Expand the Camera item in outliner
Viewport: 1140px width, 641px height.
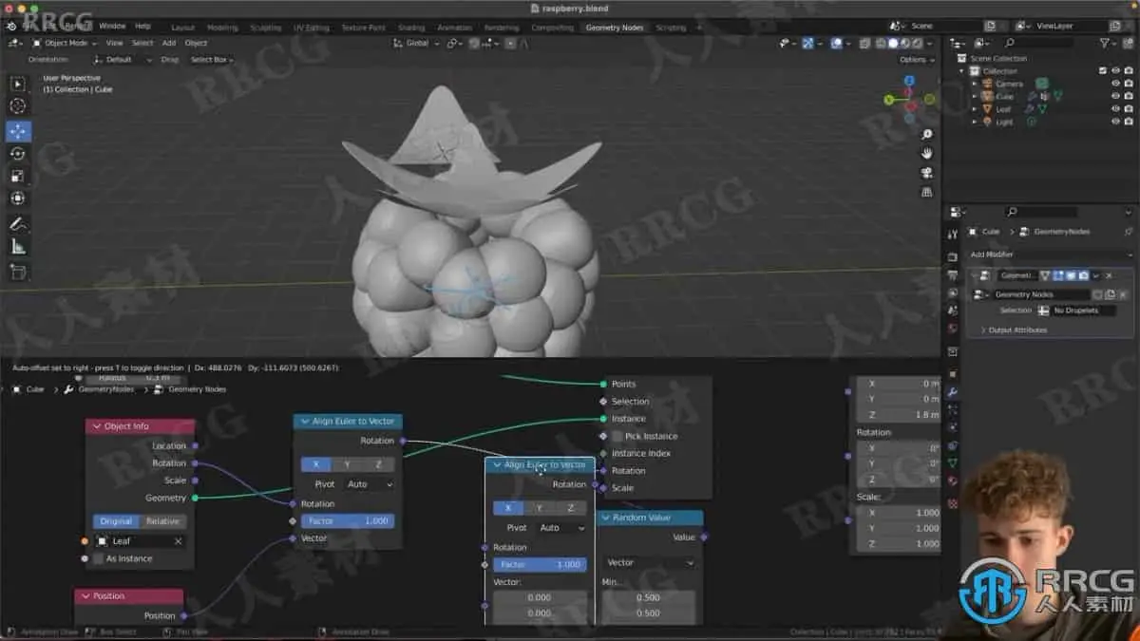pos(974,84)
